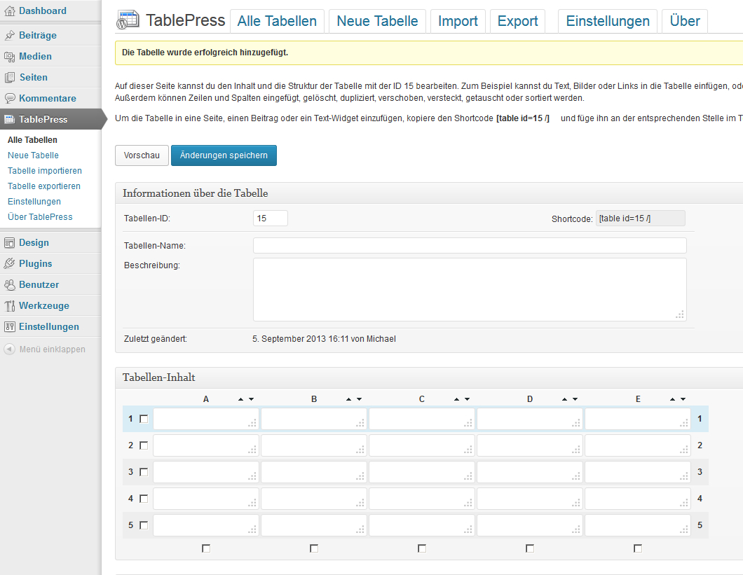The width and height of the screenshot is (743, 575).
Task: Click the Medien media icon
Action: click(10, 57)
